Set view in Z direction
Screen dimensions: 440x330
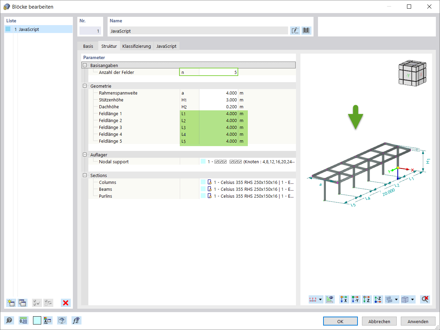click(367, 299)
